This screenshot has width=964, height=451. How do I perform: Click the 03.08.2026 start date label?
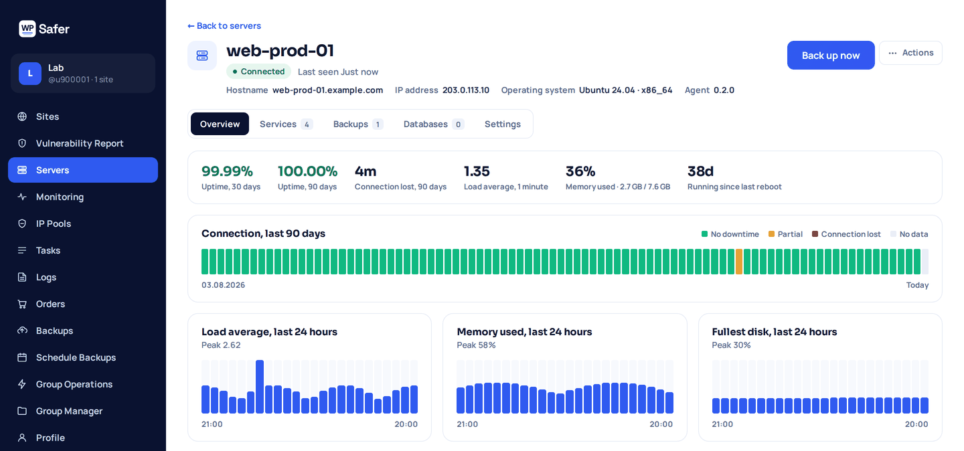(x=223, y=285)
